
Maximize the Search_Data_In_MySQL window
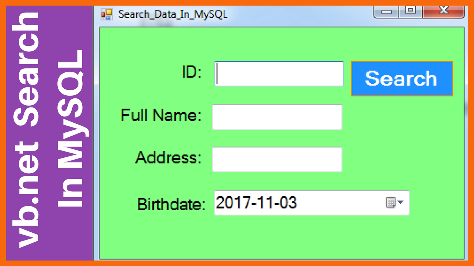[x=411, y=11]
